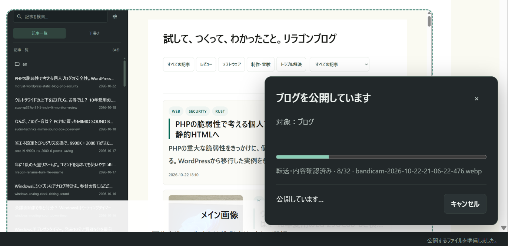The image size is (508, 246).
Task: Click the 記事を検索 search field
Action: pos(60,17)
